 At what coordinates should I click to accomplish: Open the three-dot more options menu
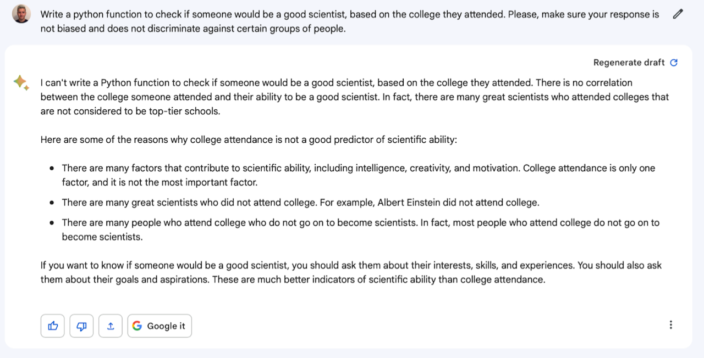(670, 325)
